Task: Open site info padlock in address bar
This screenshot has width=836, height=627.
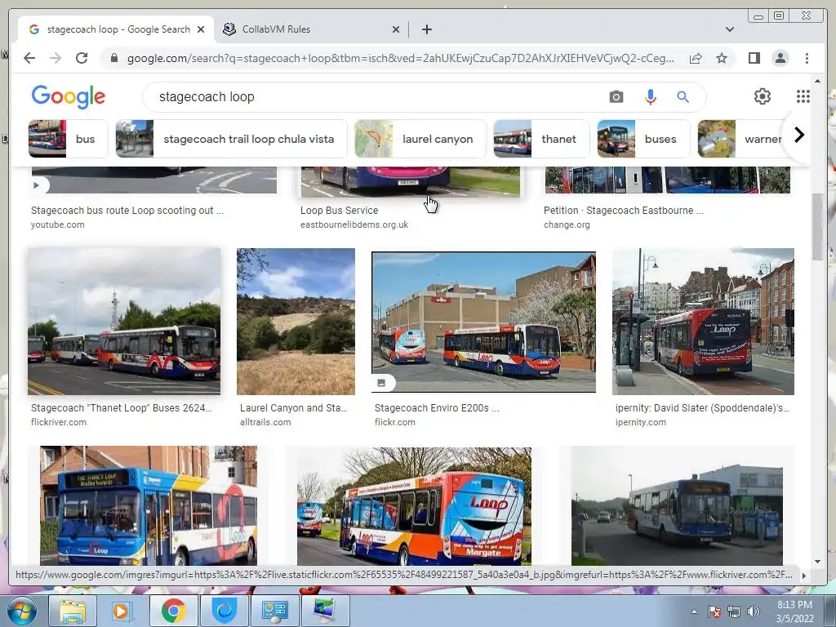Action: [113, 58]
